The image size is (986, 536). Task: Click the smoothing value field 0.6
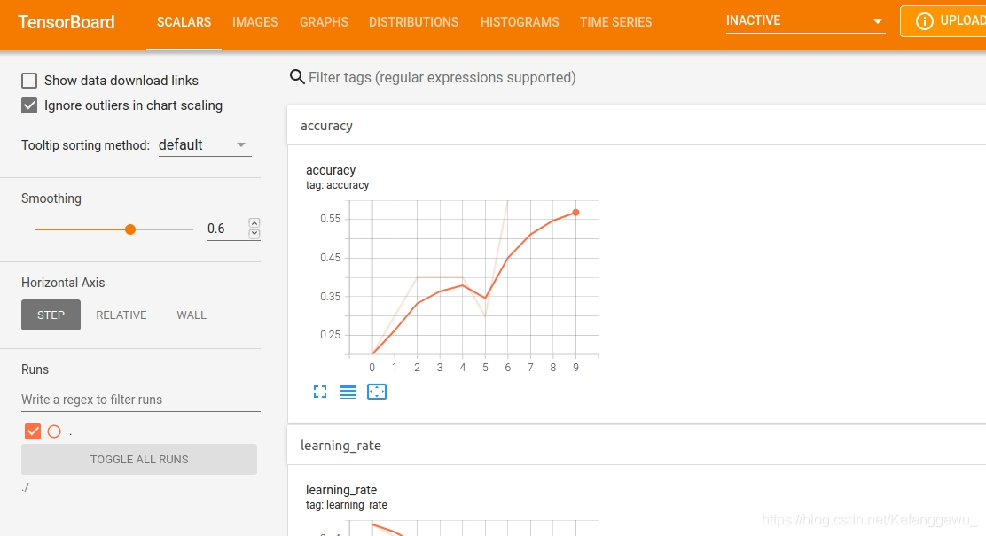pos(226,229)
